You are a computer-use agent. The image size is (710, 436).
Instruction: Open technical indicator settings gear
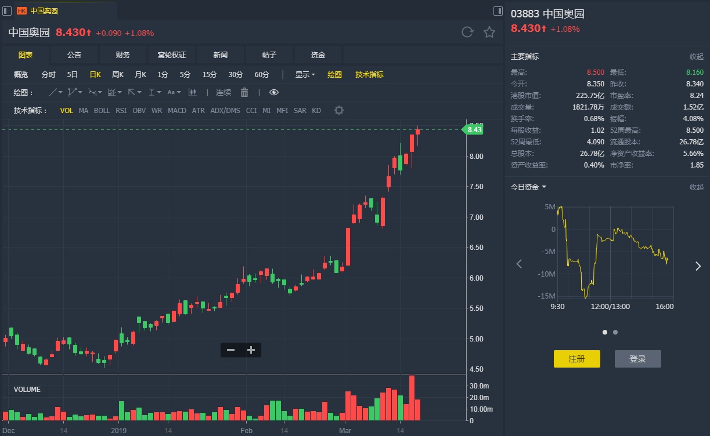click(x=339, y=110)
